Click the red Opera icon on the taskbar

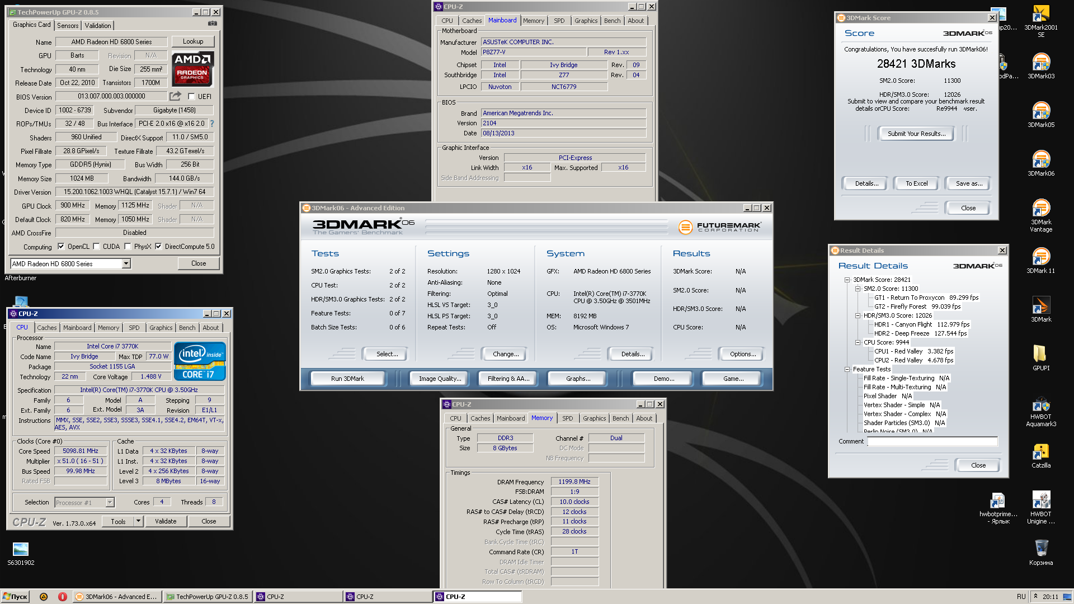pos(63,597)
